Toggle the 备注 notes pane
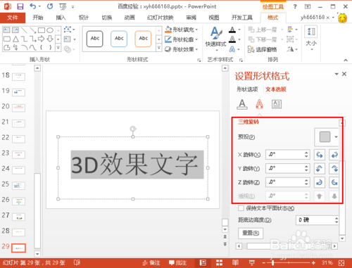The image size is (352, 268). 151,263
